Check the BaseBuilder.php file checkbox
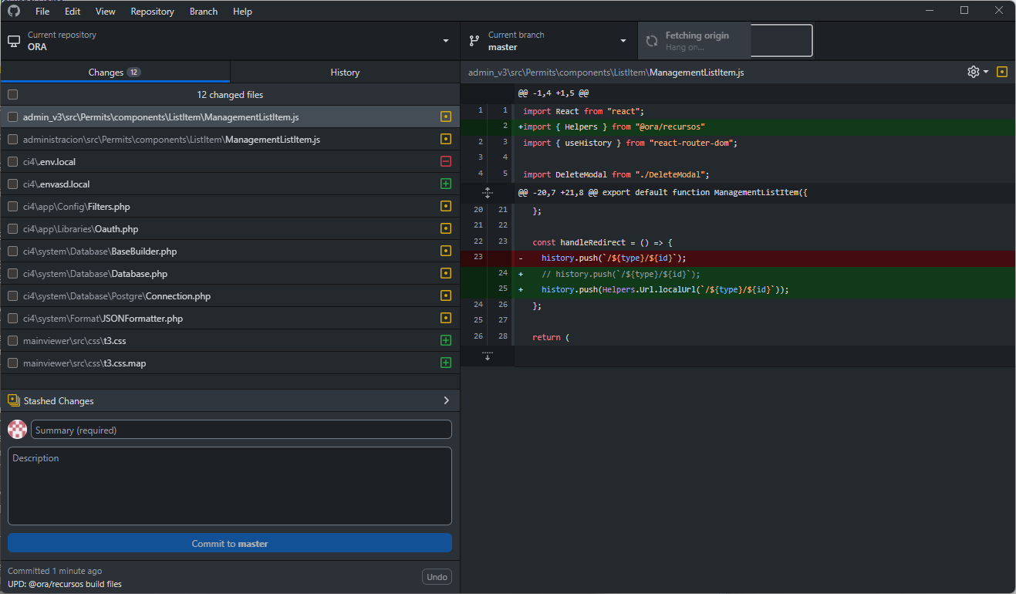 (x=12, y=251)
